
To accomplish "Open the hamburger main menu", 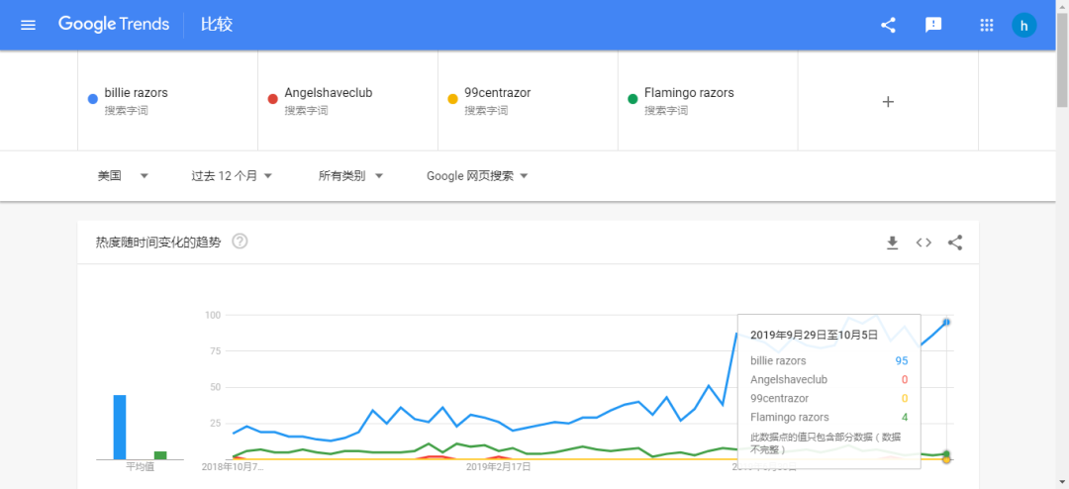I will tap(28, 25).
